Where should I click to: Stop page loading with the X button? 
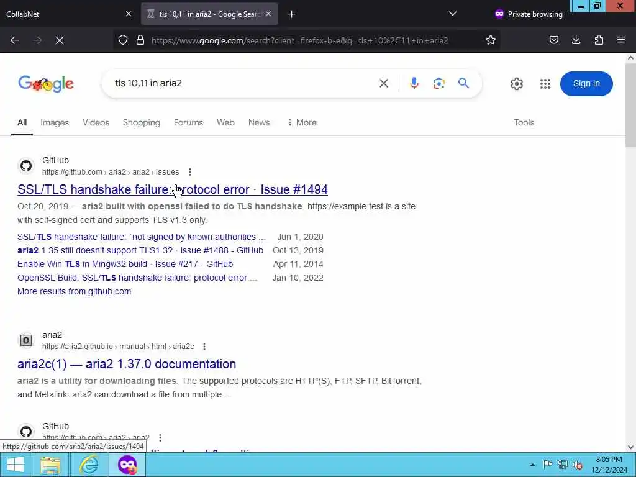pyautogui.click(x=60, y=40)
